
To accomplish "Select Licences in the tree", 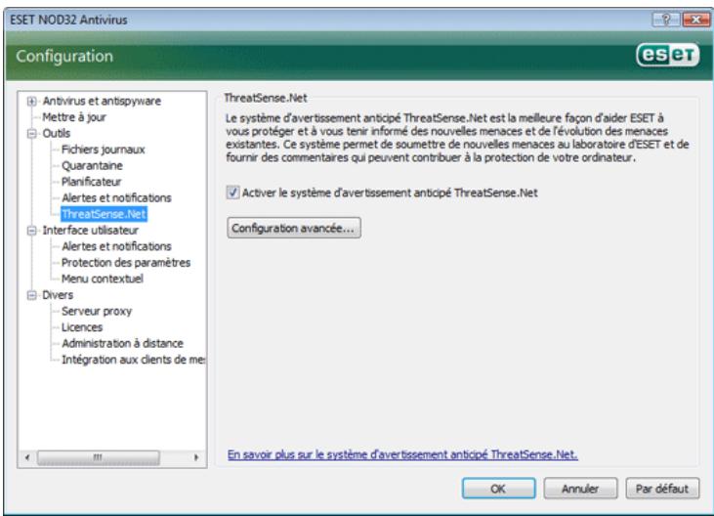I will point(82,327).
